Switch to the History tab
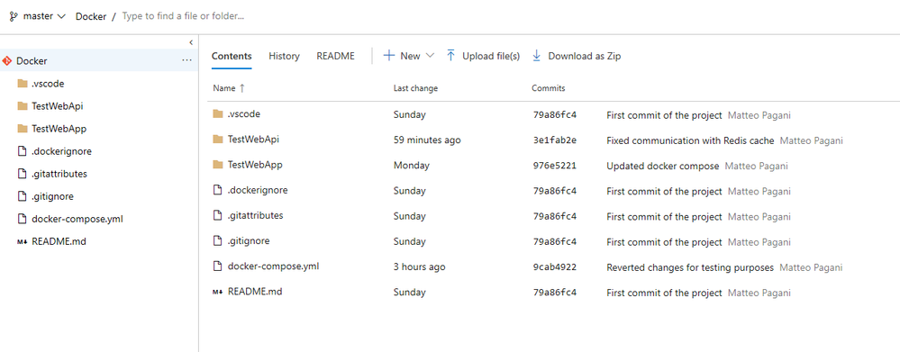Image resolution: width=900 pixels, height=352 pixels. click(x=284, y=56)
